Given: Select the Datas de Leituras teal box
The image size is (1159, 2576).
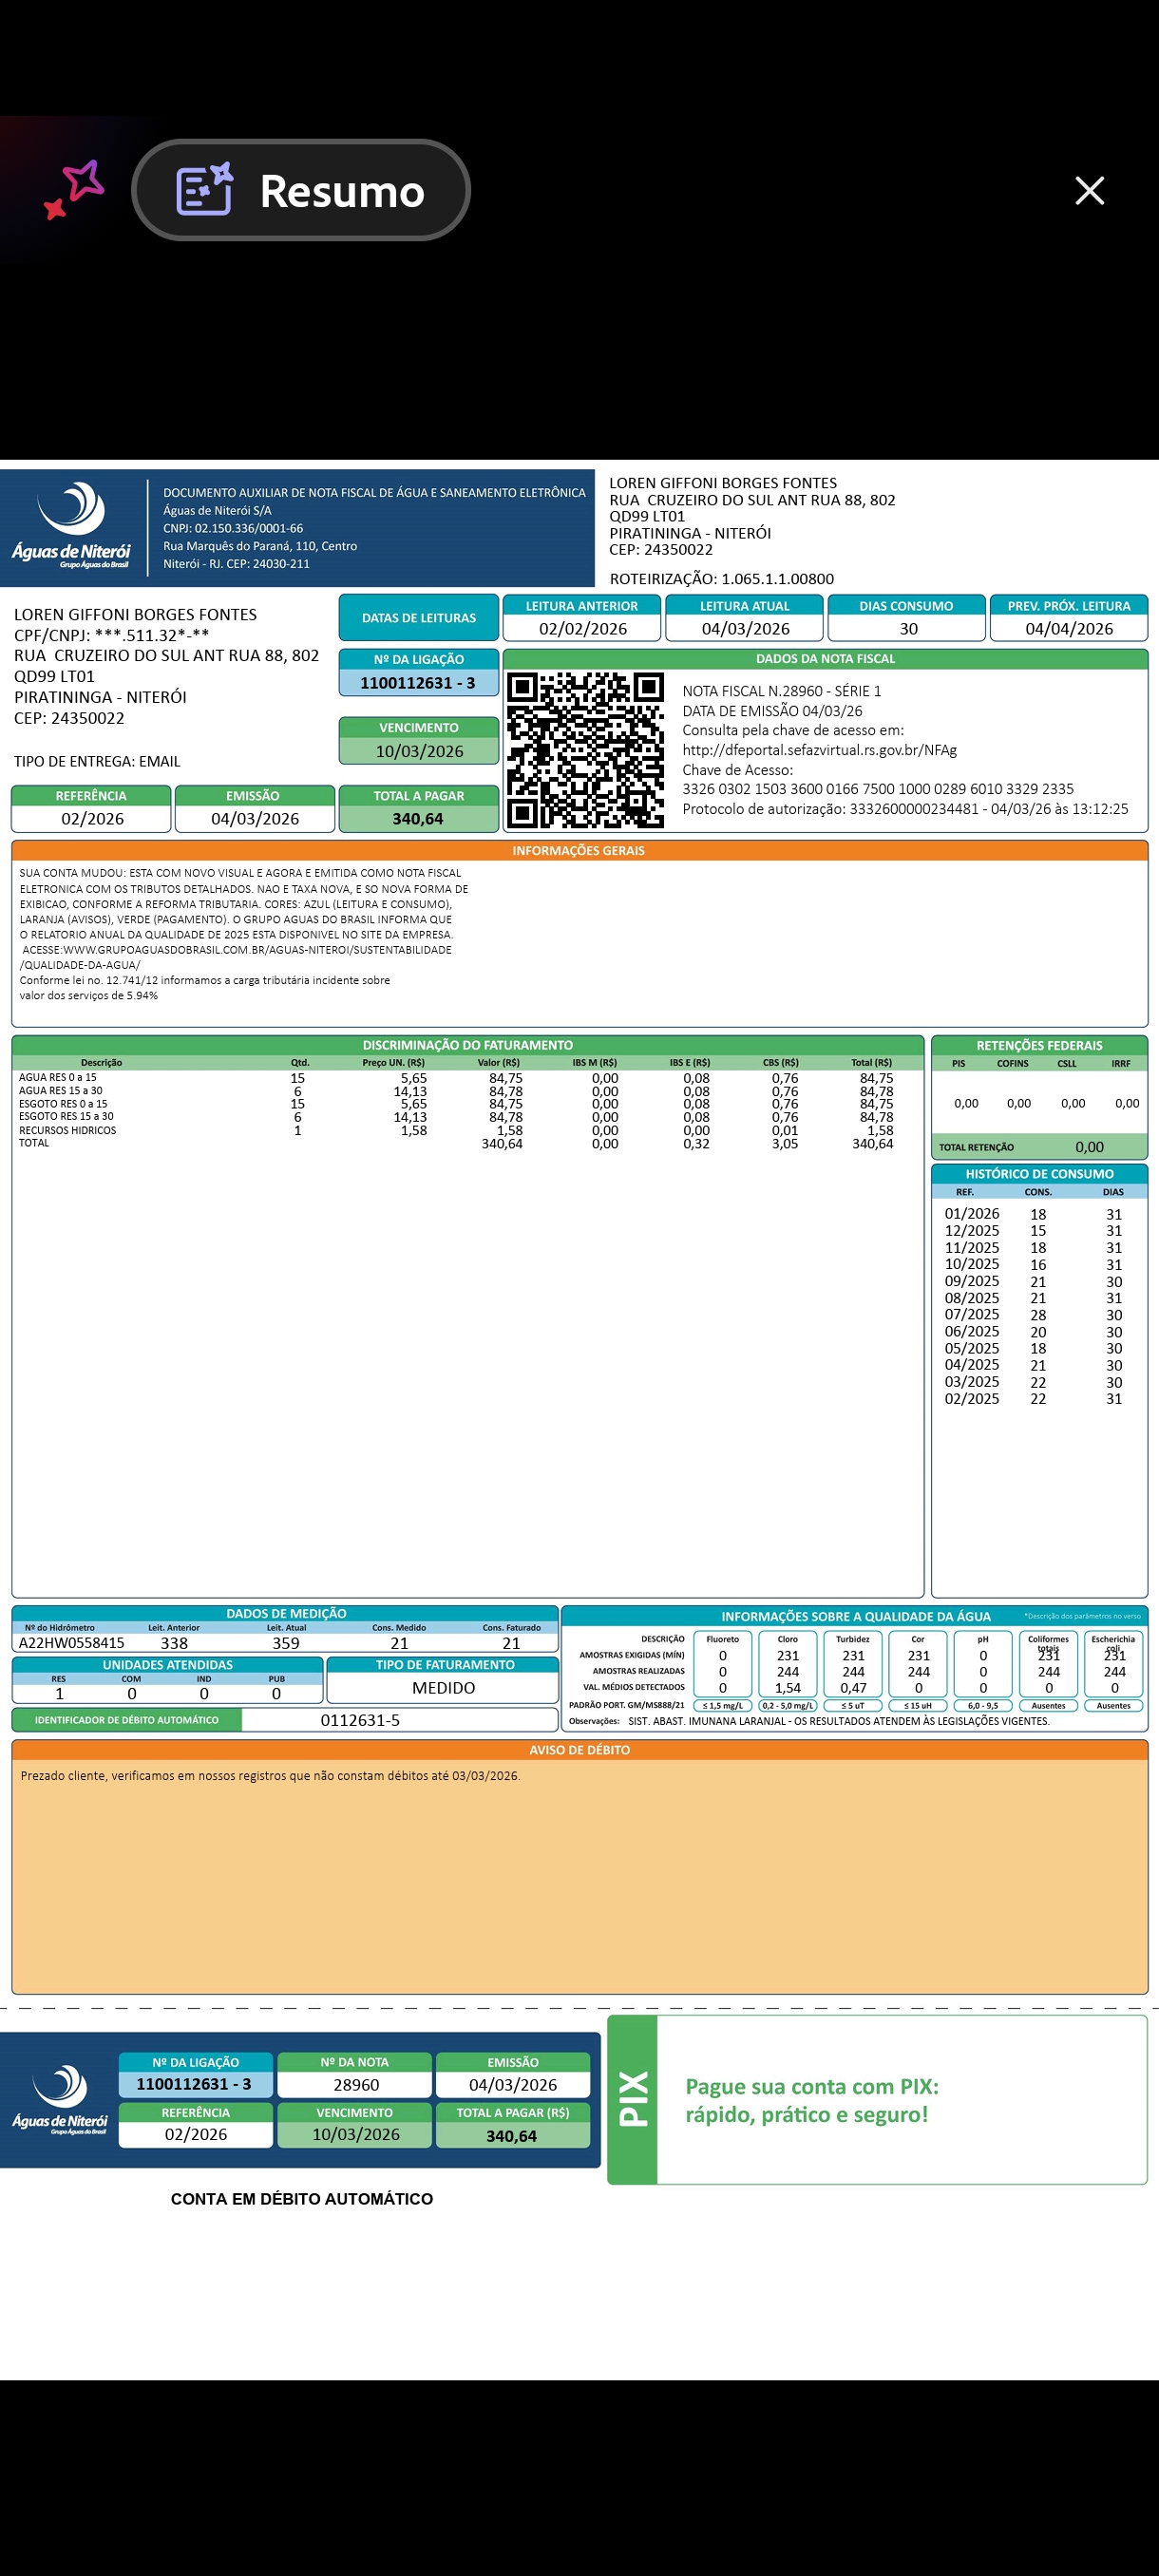Looking at the screenshot, I should (418, 618).
